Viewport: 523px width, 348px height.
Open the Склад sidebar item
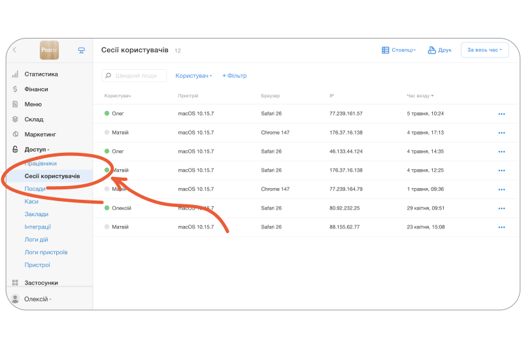coord(34,119)
